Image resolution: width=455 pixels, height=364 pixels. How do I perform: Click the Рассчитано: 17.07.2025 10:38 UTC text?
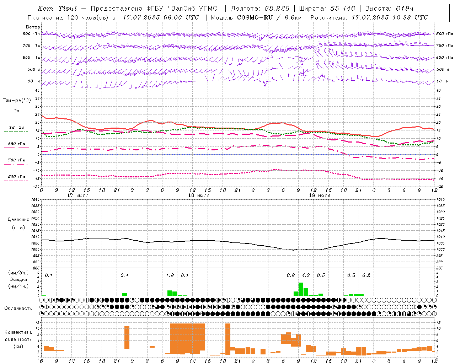(369, 17)
